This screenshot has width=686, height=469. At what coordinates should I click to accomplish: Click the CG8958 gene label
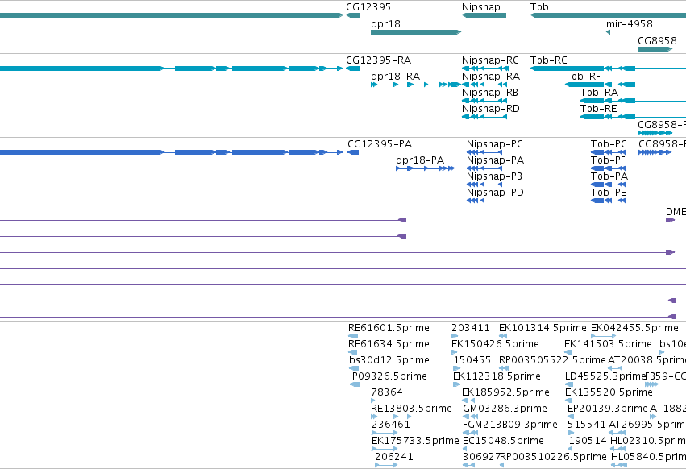point(657,40)
